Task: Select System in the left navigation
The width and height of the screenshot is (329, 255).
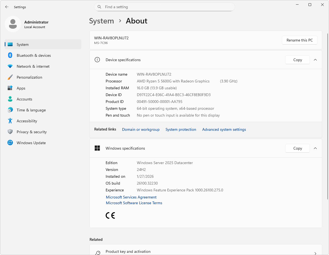Action: pyautogui.click(x=43, y=45)
